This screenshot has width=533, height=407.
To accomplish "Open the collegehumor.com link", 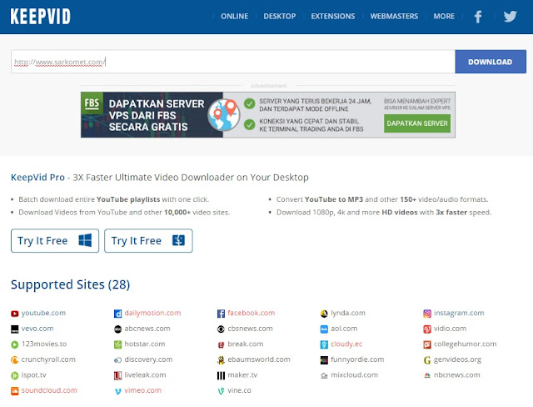I will point(465,344).
